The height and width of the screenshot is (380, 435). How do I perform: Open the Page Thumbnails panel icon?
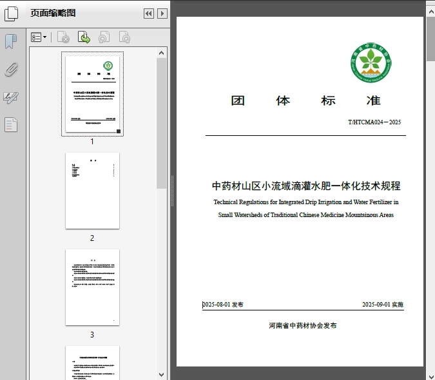pyautogui.click(x=11, y=13)
